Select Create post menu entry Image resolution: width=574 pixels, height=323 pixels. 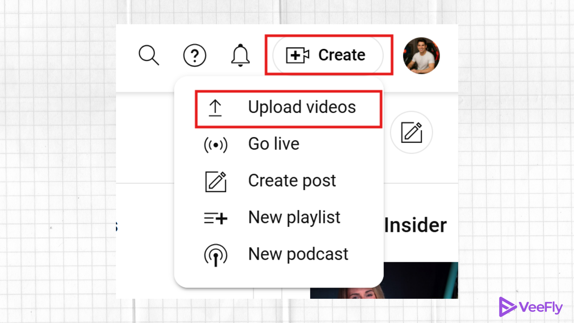tap(291, 181)
